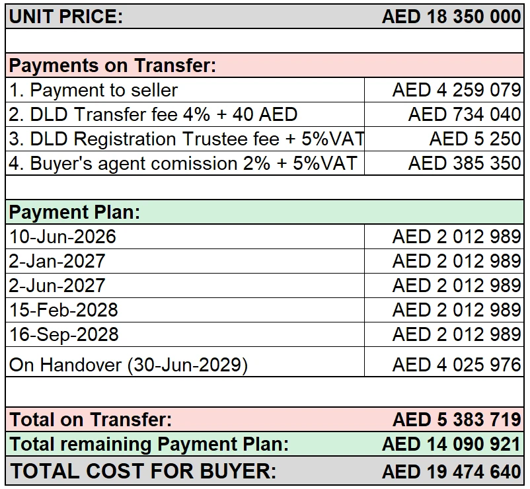Image resolution: width=530 pixels, height=489 pixels.
Task: Select Buyer's agent comission label cell
Action: [x=185, y=163]
